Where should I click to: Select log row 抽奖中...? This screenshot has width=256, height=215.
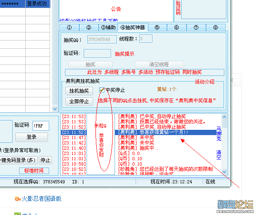point(139,148)
